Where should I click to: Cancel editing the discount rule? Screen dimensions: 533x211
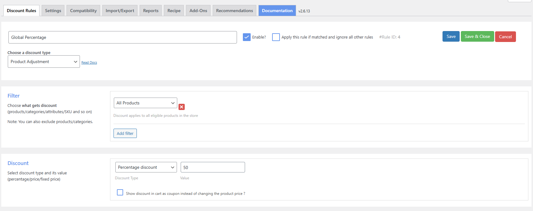(505, 37)
